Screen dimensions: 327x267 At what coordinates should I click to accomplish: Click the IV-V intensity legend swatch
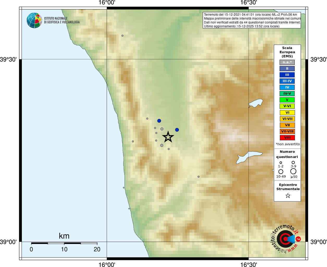(287, 94)
